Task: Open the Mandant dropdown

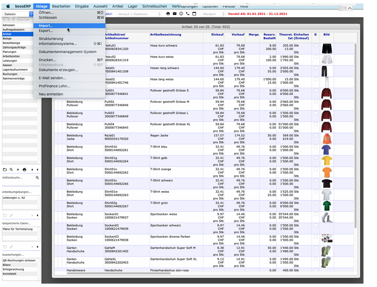Action: [213, 14]
